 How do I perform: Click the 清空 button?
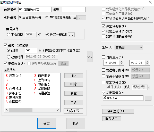click(x=74, y=93)
